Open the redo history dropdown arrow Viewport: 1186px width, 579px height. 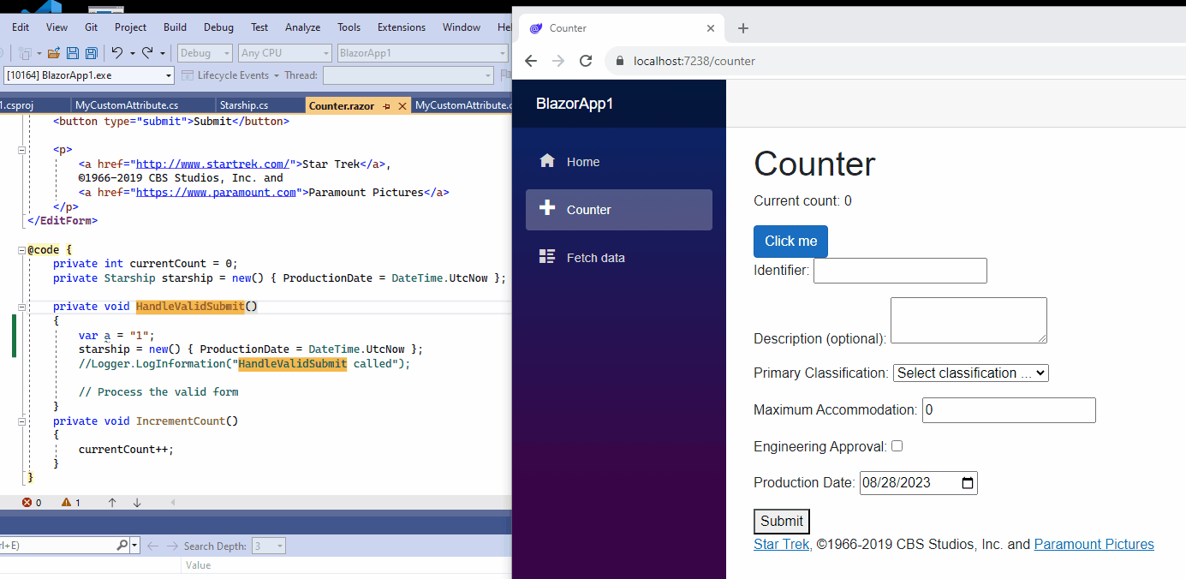(x=163, y=53)
